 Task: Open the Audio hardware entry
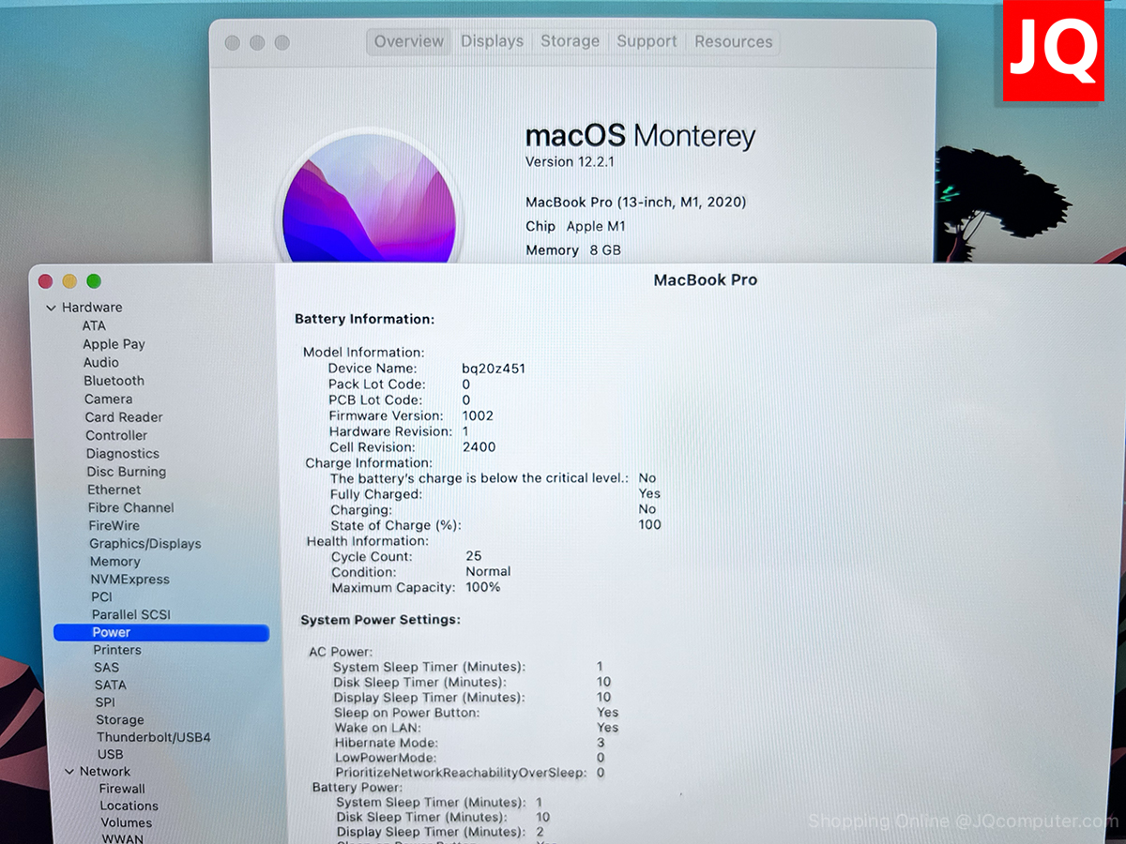(x=100, y=362)
